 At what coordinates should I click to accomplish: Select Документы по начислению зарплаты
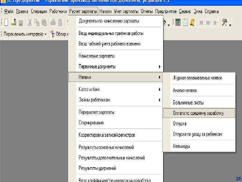tap(116, 21)
